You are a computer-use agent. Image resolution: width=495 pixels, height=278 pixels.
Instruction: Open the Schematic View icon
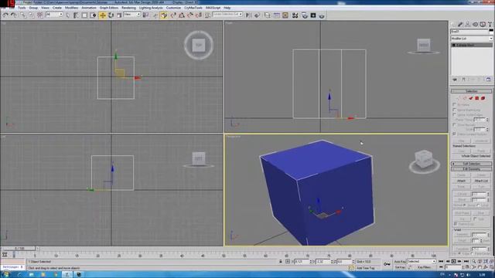285,15
